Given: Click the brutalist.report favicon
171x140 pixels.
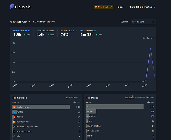Looking at the screenshot, I should point(15,131).
